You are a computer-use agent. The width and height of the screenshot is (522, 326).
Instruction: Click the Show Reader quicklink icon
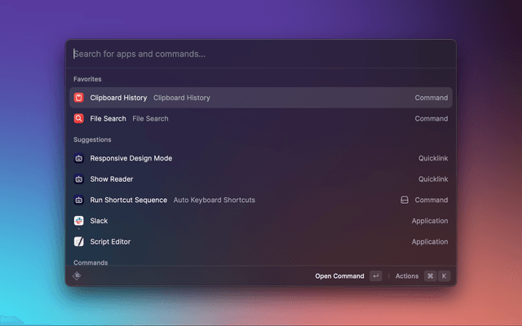pos(79,179)
